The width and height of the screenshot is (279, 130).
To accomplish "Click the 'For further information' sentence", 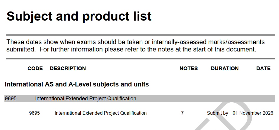I will coord(148,49).
